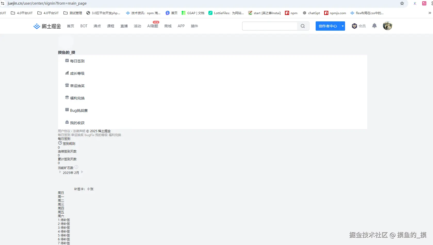433x245 pixels.
Task: Toggle the browser bookmark star
Action: (402, 3)
